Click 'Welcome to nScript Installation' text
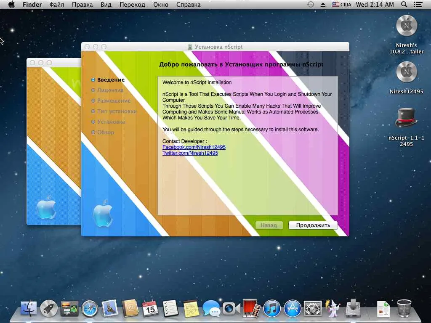Screen dimensions: 431x323 (197, 82)
